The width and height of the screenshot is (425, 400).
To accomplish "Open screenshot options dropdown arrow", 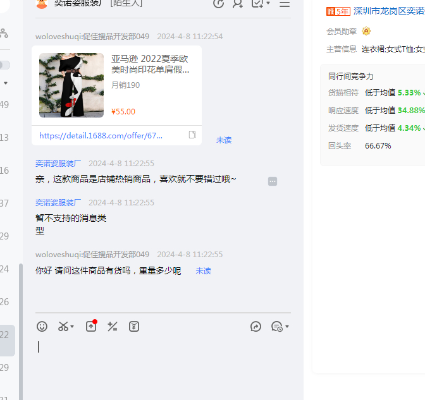I will coord(72,326).
